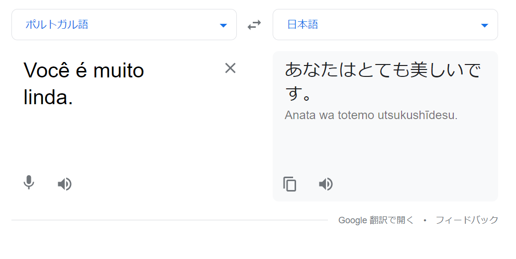Open the 日本語 target language dropdown
Screen dimensions: 516x259
(385, 25)
